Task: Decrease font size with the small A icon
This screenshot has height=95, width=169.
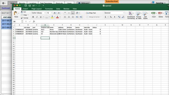Action: point(59,13)
